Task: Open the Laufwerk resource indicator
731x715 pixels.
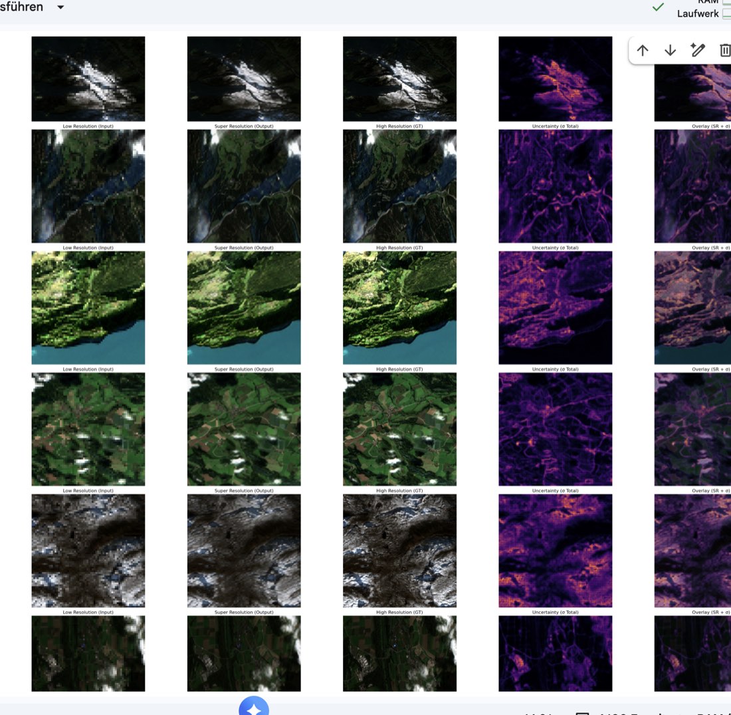Action: coord(703,14)
